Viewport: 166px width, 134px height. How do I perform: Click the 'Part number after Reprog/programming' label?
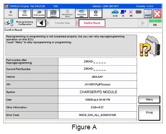[19, 61]
